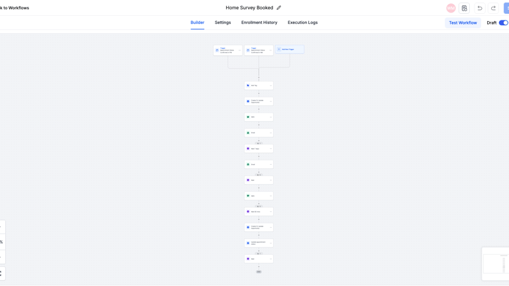Toggle the Draft publish switch
Viewport: 509px width, 286px height.
(x=503, y=23)
